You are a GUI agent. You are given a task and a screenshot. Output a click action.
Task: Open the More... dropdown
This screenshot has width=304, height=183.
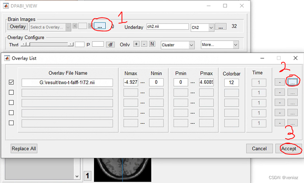(219, 45)
